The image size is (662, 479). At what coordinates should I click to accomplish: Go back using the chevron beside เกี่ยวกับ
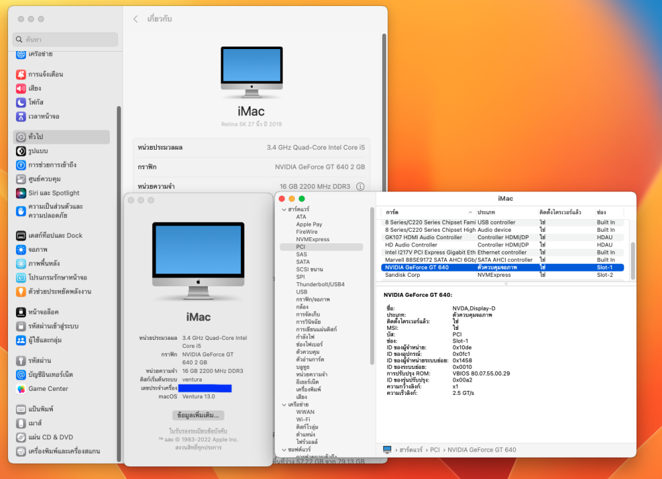(x=136, y=19)
